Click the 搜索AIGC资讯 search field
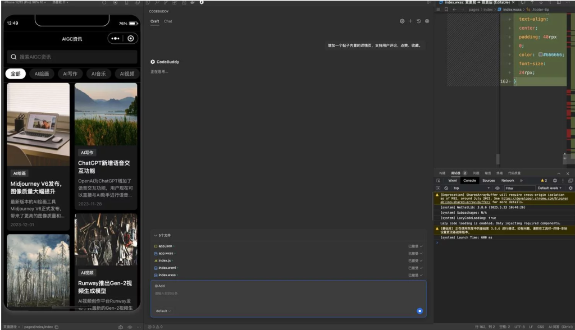The image size is (575, 330). coord(72,57)
